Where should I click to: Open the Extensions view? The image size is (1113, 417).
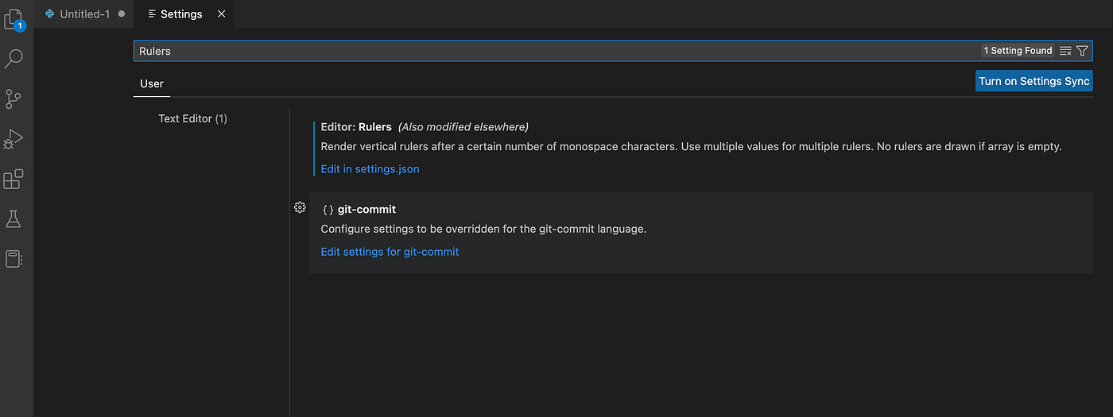click(14, 179)
